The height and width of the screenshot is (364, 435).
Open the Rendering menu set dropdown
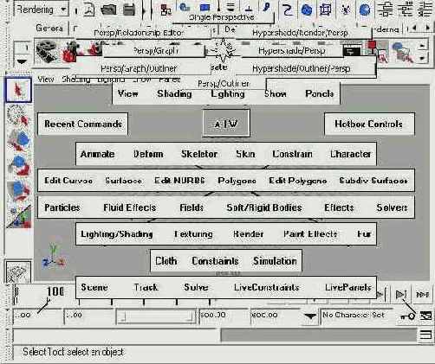(x=41, y=10)
